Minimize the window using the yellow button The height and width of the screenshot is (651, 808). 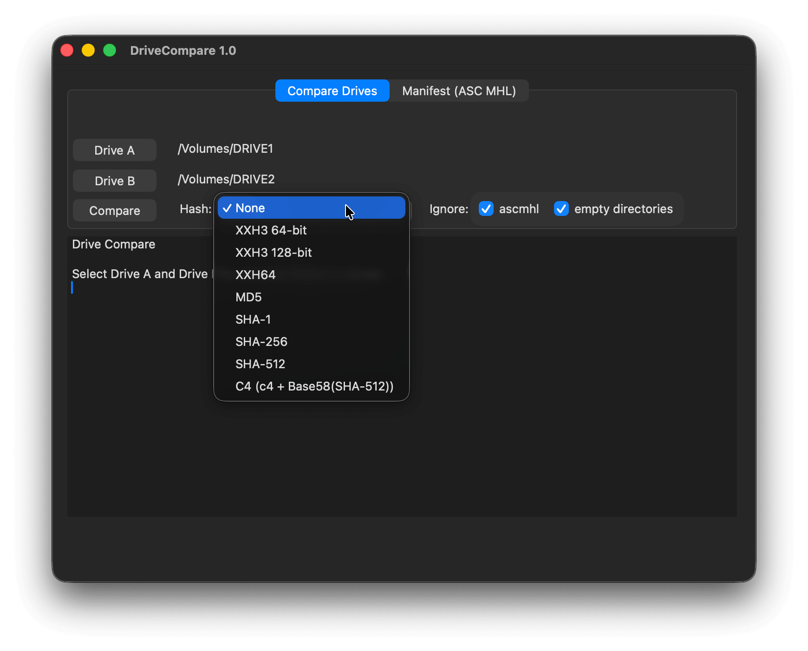point(88,50)
